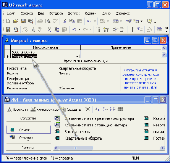Select the Заказы клиента report in the list
Image resolution: width=170 pixels, height=163 pixels.
tap(78, 132)
